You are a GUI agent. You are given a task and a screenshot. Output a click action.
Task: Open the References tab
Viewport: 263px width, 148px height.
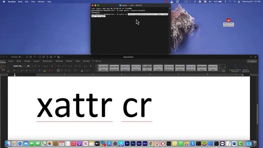tap(48, 61)
